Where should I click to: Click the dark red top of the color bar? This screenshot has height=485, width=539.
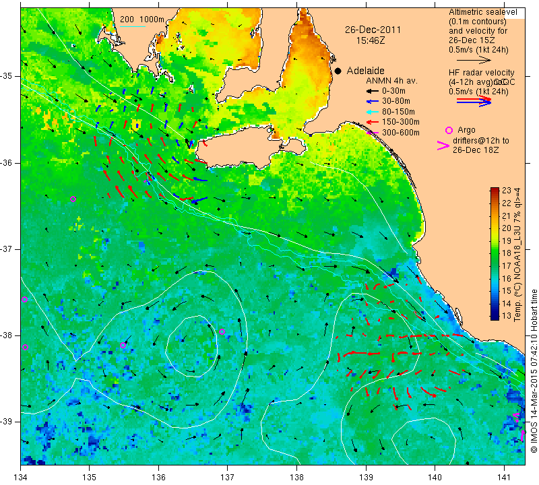495,191
